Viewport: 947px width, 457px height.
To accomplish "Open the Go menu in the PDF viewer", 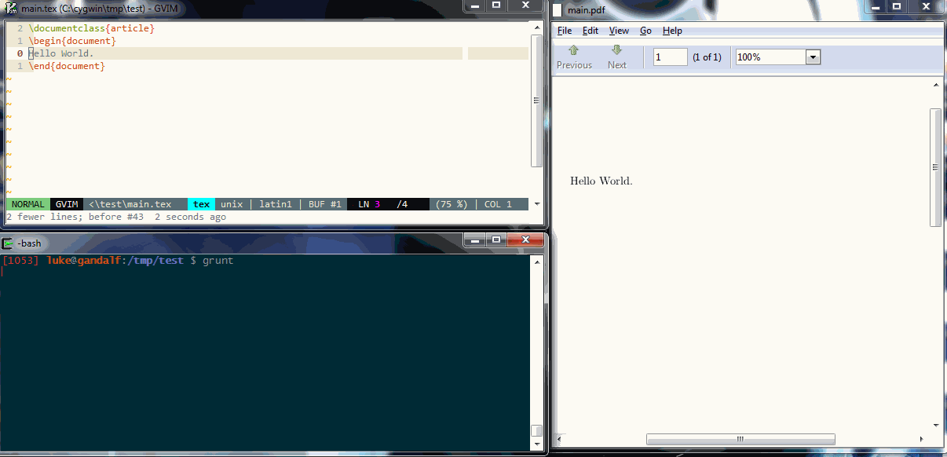I will pyautogui.click(x=645, y=31).
